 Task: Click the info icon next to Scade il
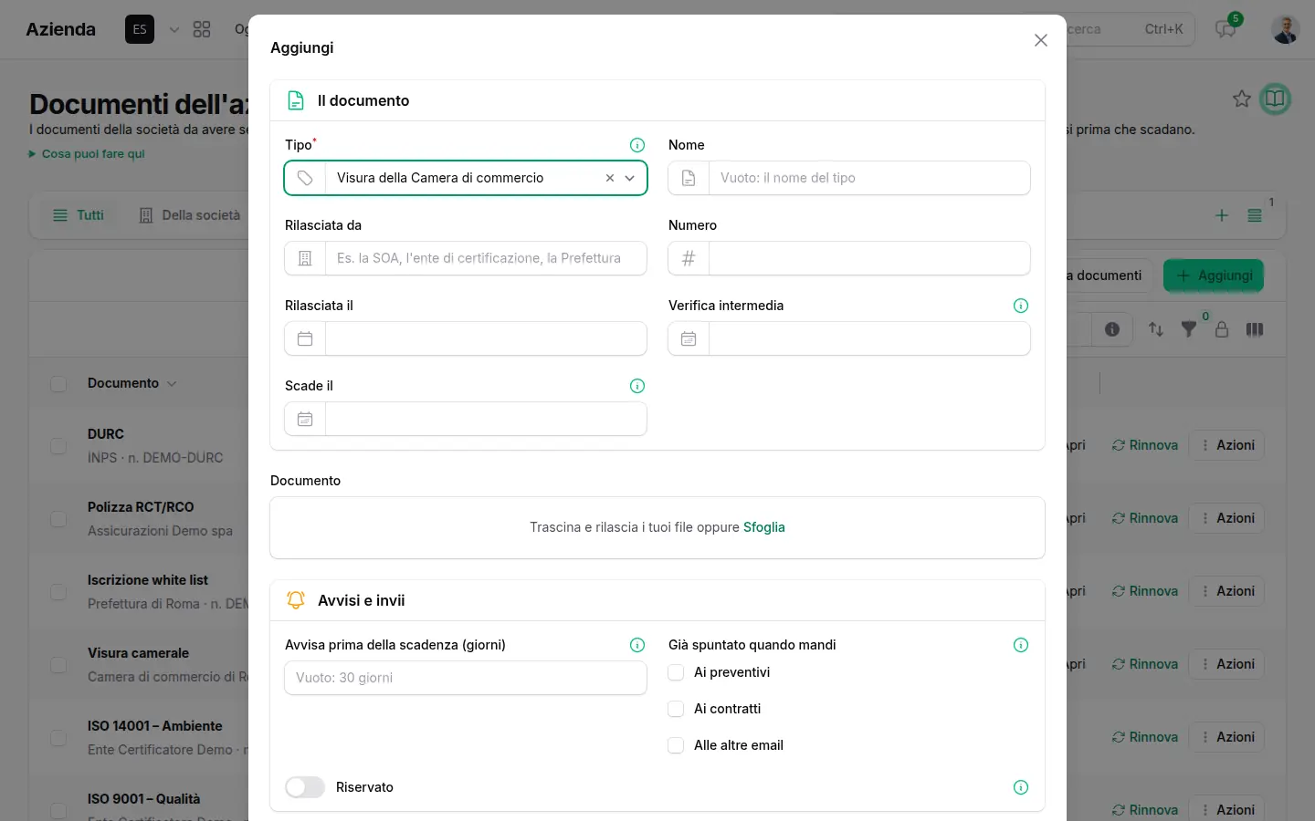coord(637,386)
